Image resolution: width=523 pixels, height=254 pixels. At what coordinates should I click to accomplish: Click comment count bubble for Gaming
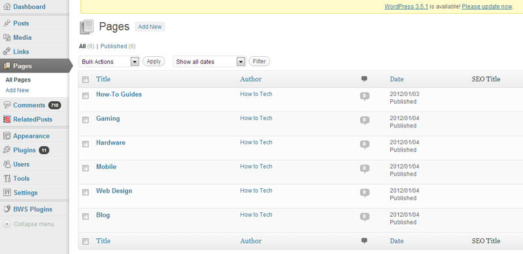pyautogui.click(x=365, y=121)
